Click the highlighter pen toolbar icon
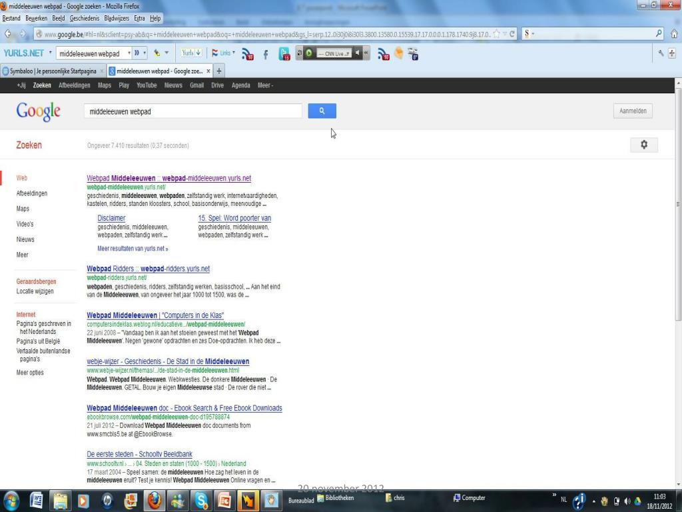682x512 pixels. pos(157,53)
